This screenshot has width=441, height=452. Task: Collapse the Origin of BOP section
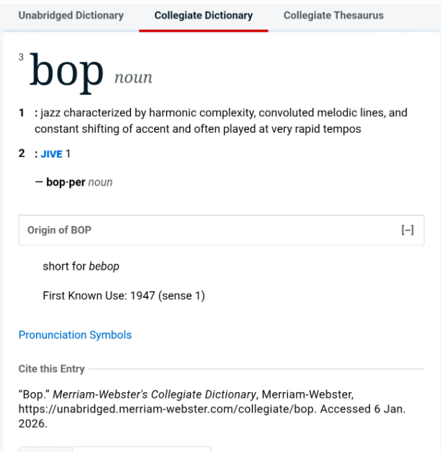[407, 231]
